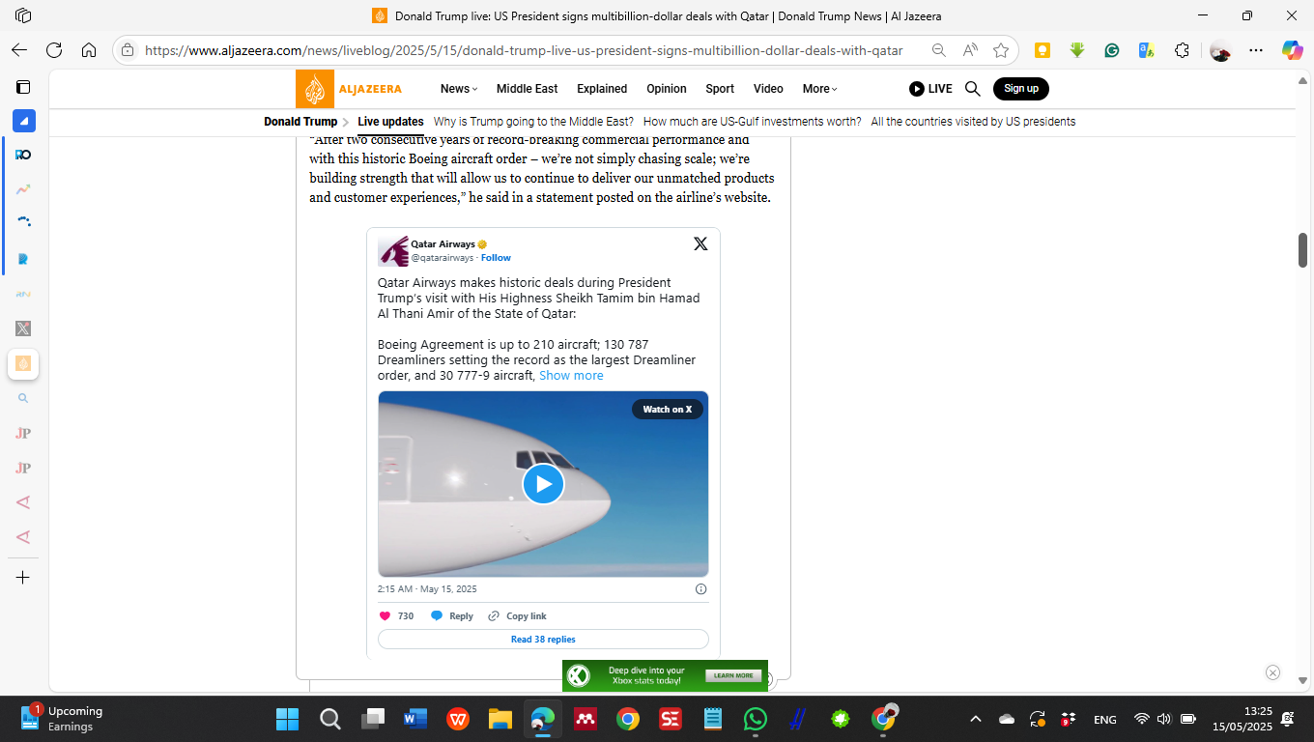Go to the Sport section
This screenshot has width=1314, height=742.
(720, 89)
